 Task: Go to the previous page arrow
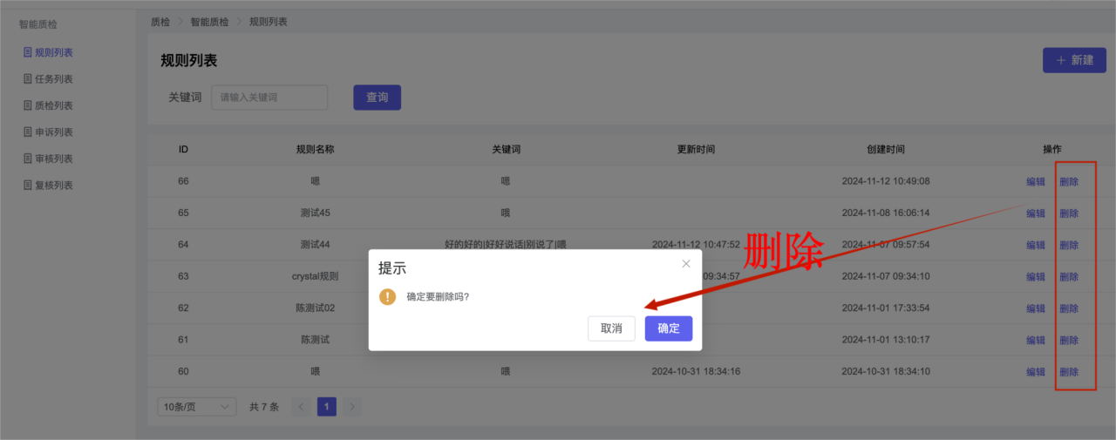[x=301, y=407]
